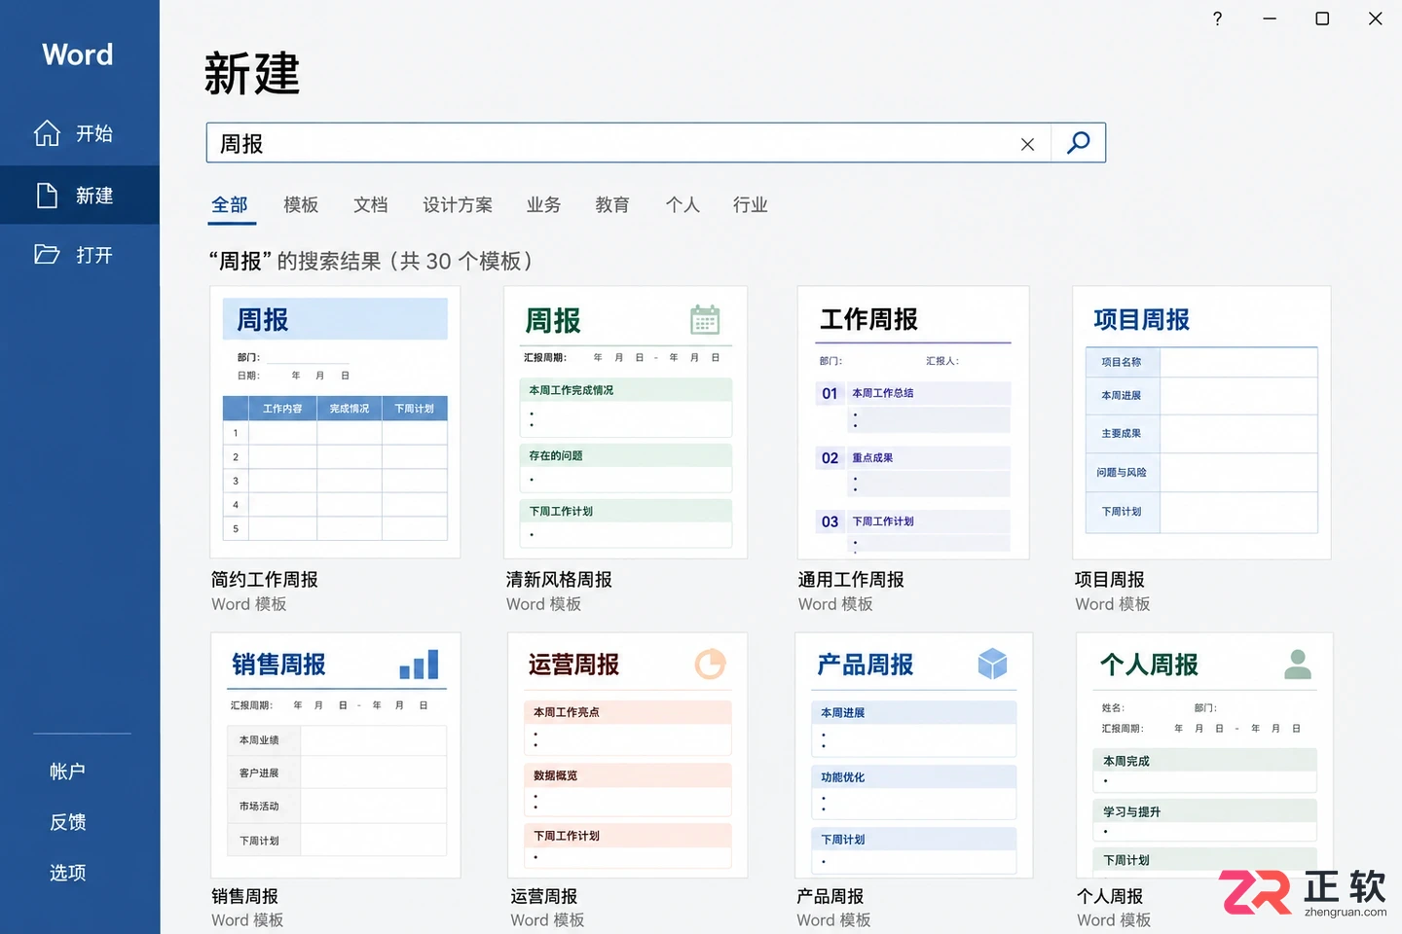The width and height of the screenshot is (1402, 934).
Task: Click the 产品周报 caption below its thumbnail
Action: [x=830, y=896]
